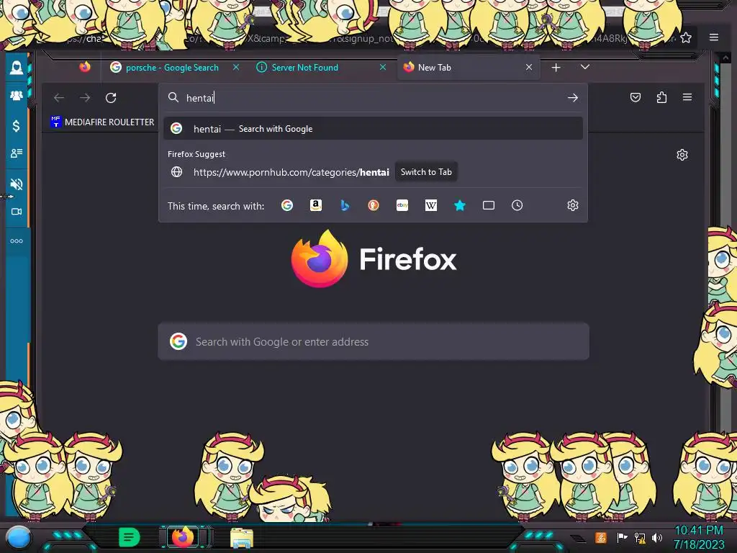The height and width of the screenshot is (553, 737).
Task: Open New Tab personalize gear icon
Action: 682,155
